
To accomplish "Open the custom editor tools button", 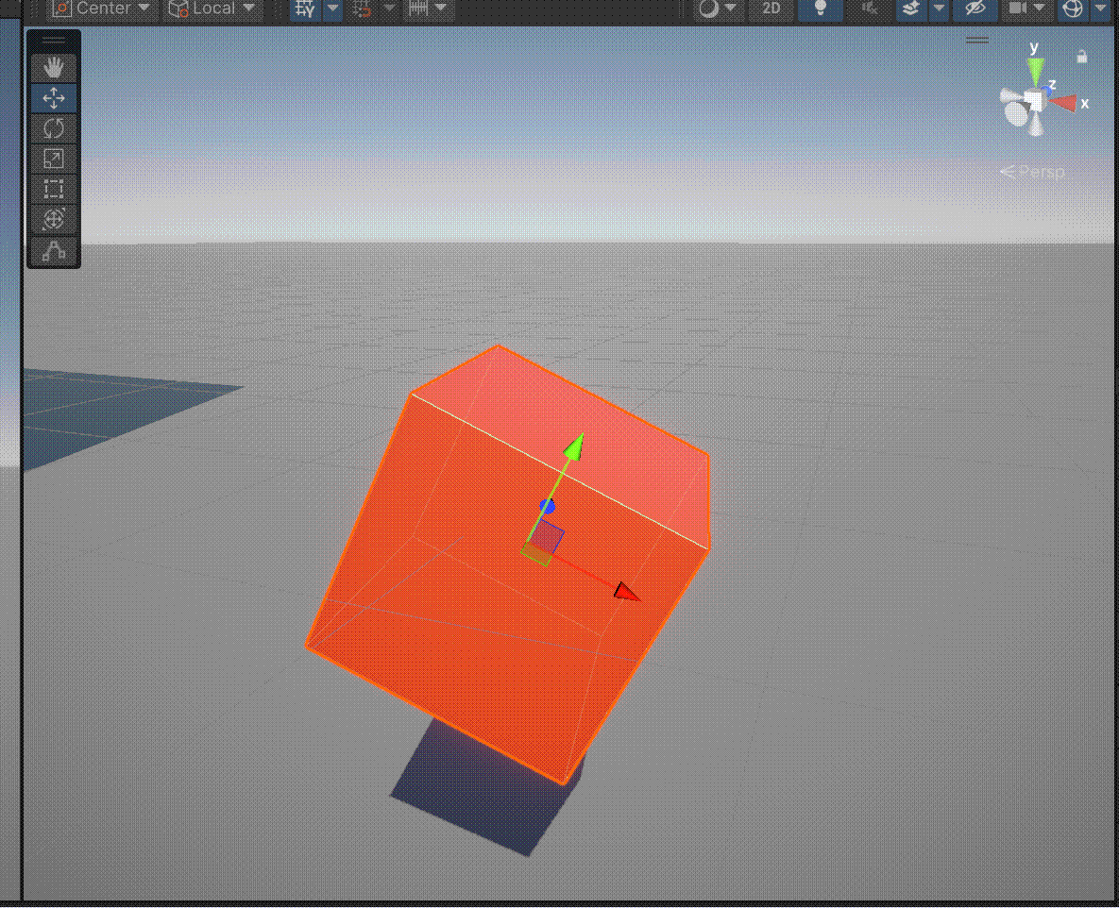I will [54, 250].
